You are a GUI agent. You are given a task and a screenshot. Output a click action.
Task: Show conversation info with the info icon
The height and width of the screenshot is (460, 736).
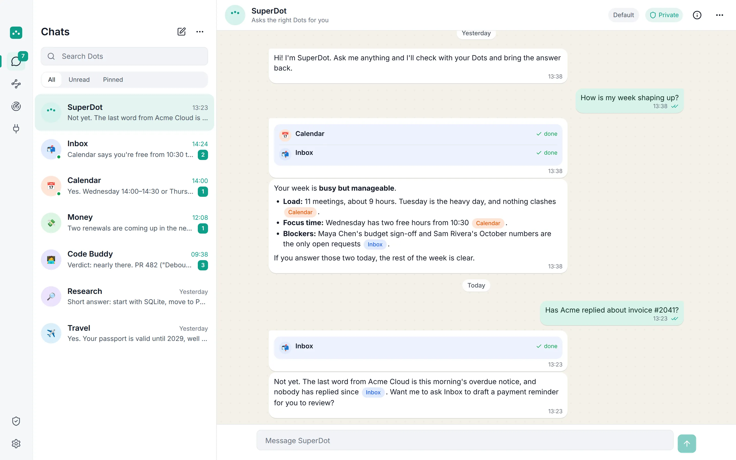click(697, 15)
